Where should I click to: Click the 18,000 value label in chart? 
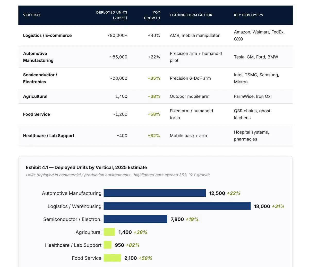[x=262, y=206]
